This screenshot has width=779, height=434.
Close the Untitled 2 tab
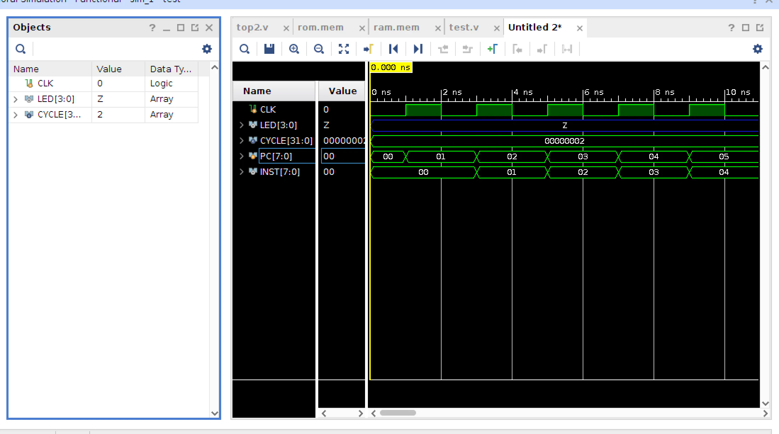click(x=580, y=28)
